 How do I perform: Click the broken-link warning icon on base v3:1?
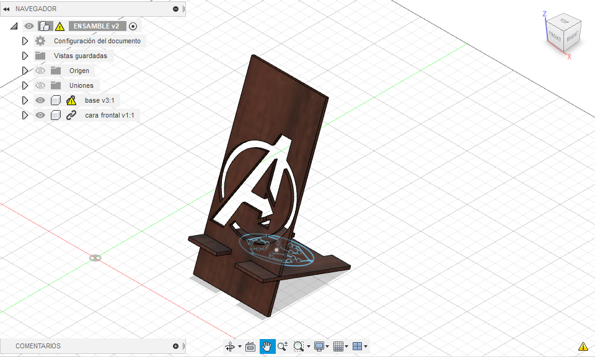point(71,100)
